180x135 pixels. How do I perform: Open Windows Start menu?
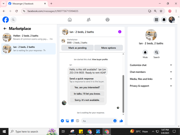tap(4, 131)
